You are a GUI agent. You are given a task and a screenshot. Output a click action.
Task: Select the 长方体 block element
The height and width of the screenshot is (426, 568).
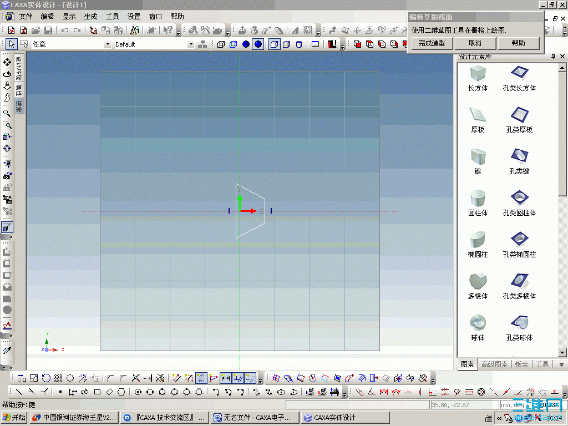coord(478,79)
